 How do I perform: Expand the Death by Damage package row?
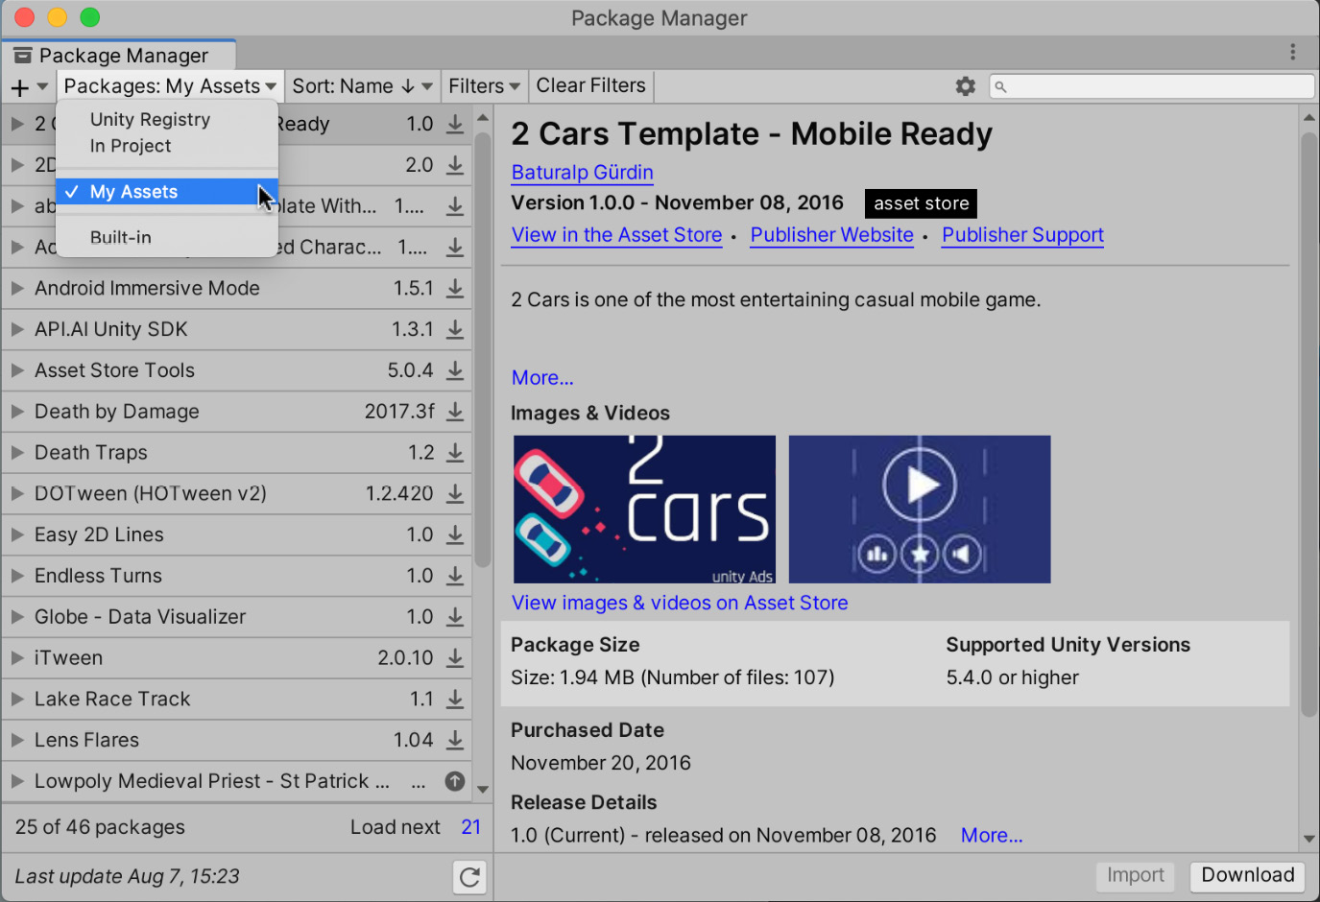pyautogui.click(x=17, y=412)
